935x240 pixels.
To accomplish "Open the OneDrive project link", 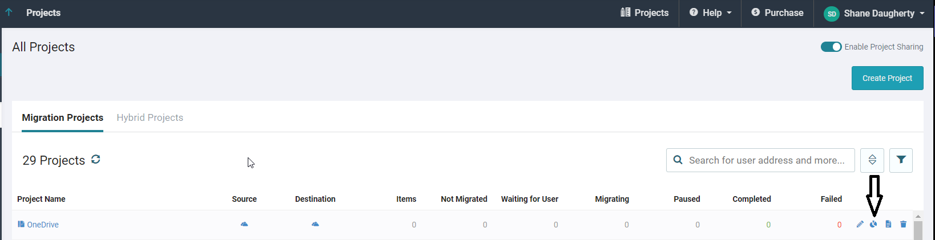I will coord(42,225).
